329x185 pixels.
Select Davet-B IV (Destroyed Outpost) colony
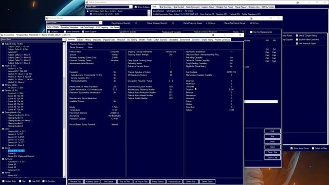[21, 156]
